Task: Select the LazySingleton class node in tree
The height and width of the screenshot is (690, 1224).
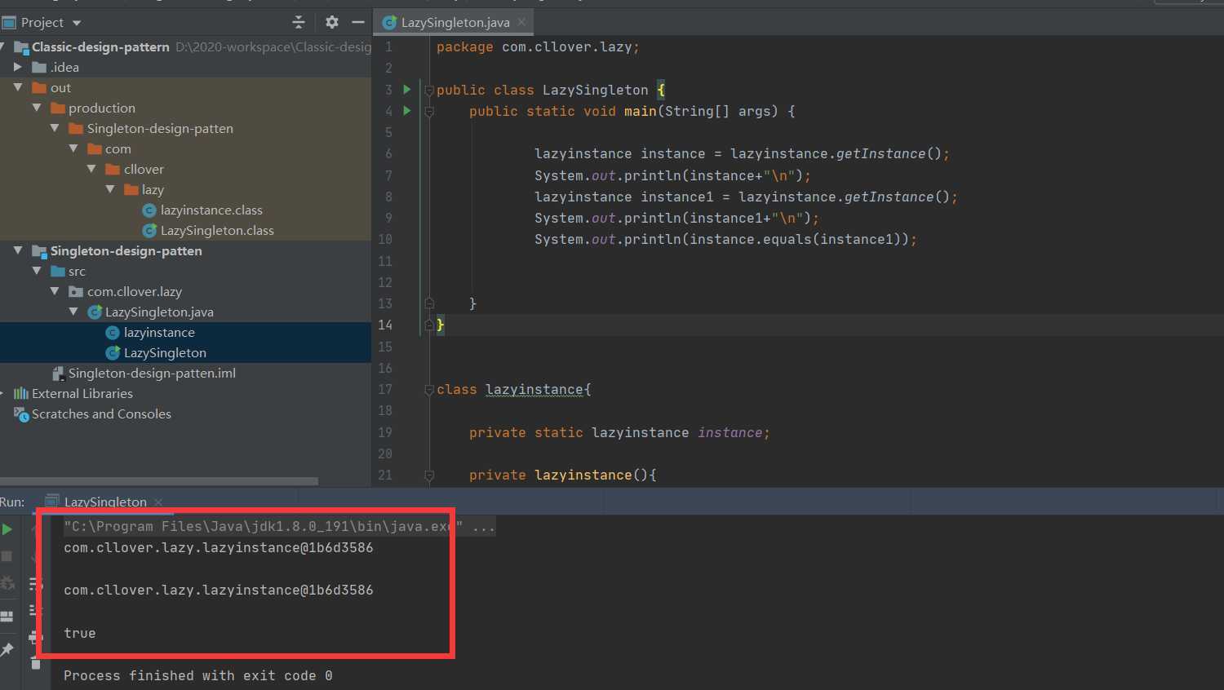Action: coord(165,353)
